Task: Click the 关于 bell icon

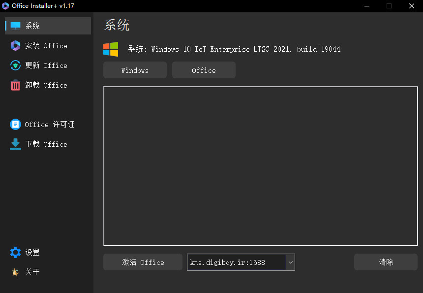Action: pyautogui.click(x=15, y=271)
